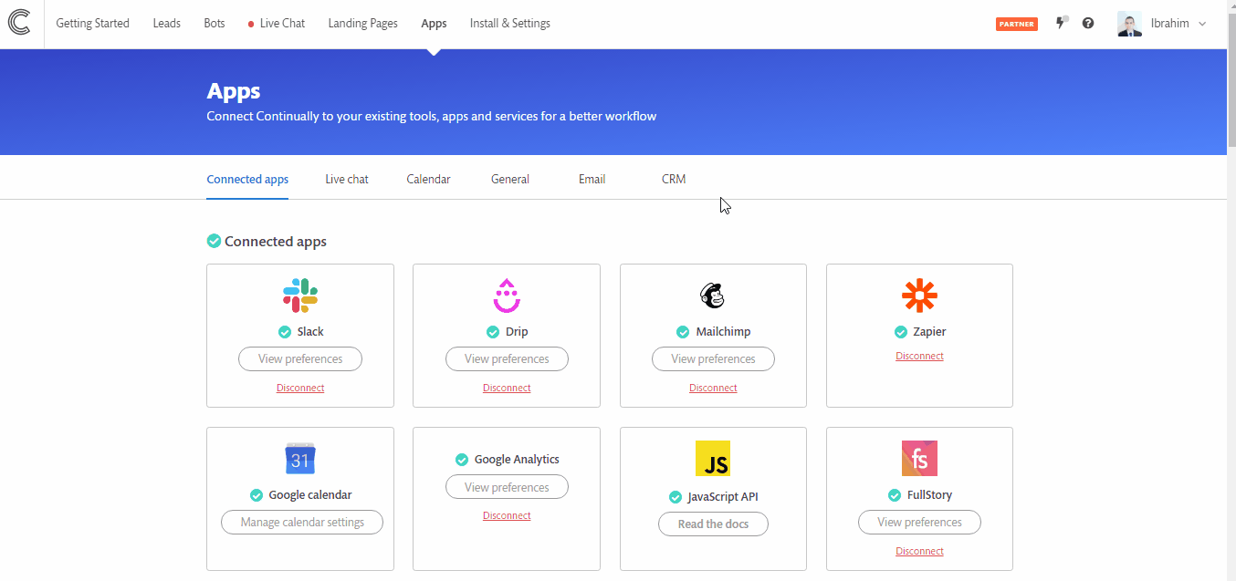Click Read the docs button
The image size is (1236, 581).
click(713, 524)
